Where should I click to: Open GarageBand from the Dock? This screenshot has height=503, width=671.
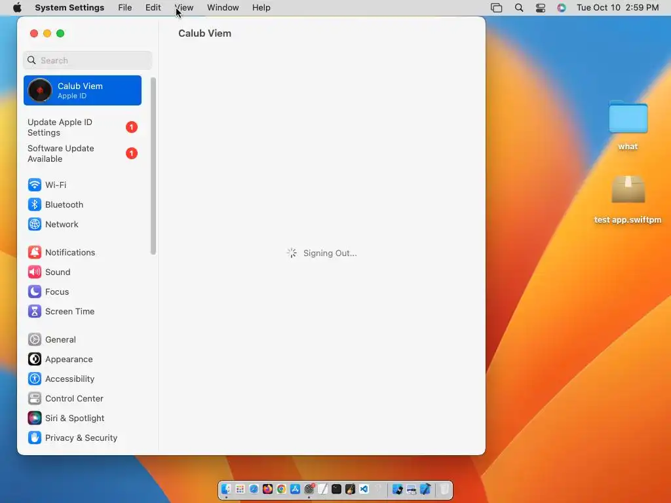point(351,489)
